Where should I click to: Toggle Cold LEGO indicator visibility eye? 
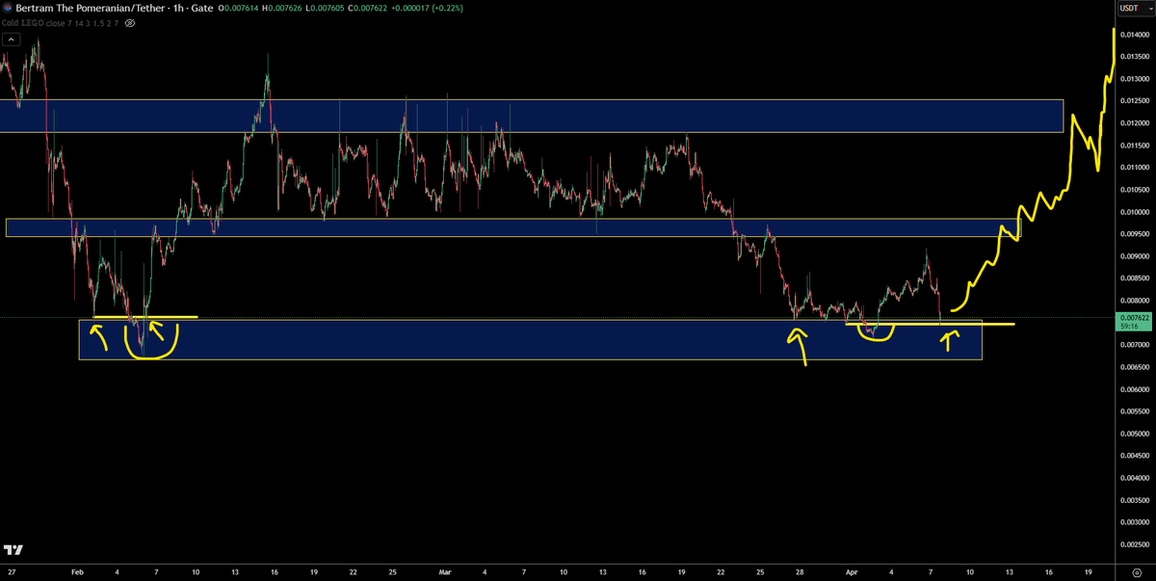point(130,22)
